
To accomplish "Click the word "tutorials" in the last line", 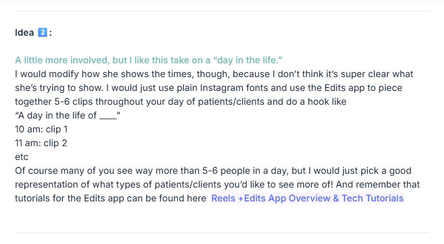I will click(33, 199).
